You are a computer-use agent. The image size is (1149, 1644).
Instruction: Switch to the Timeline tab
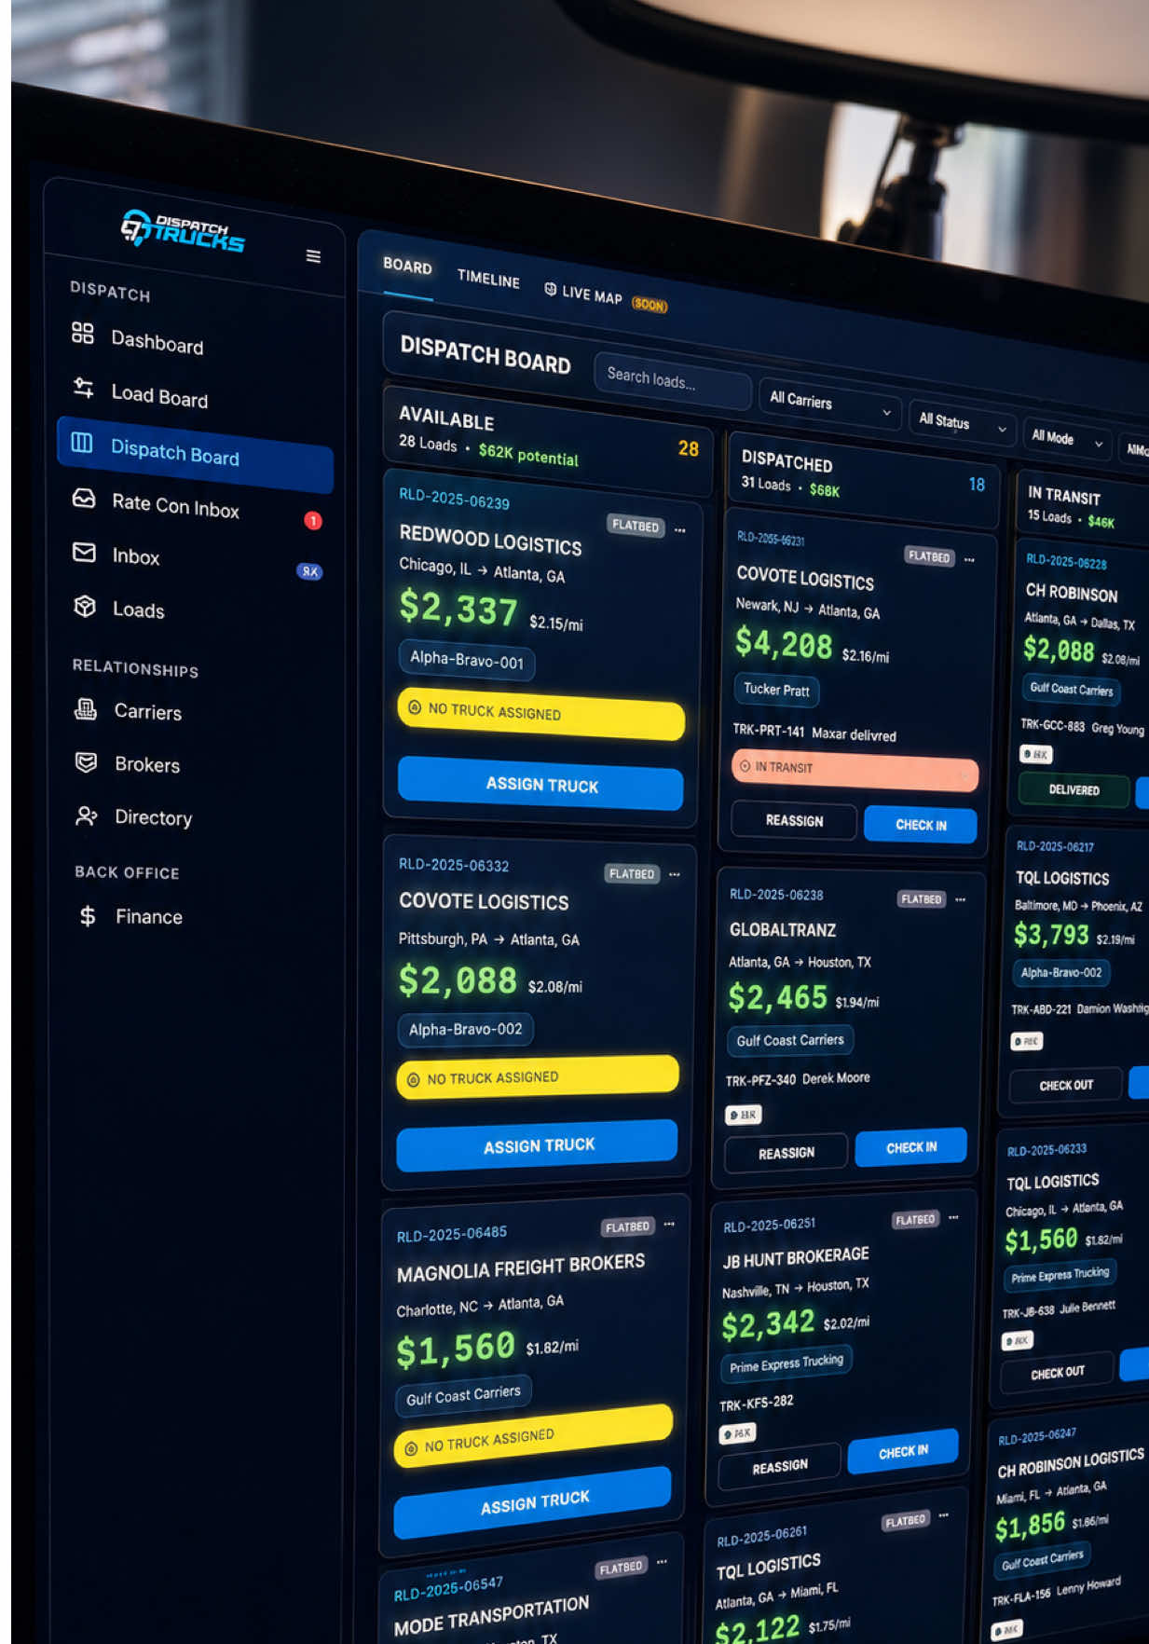(488, 279)
